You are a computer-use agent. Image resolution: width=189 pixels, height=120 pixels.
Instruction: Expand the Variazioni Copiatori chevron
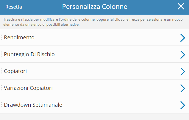click(182, 88)
